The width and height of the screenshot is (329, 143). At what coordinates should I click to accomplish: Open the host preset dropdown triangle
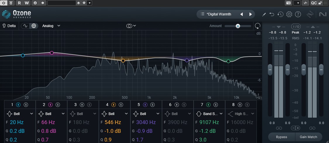[89, 3]
